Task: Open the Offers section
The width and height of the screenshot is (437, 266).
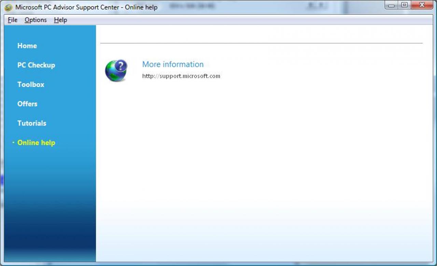Action: tap(27, 104)
